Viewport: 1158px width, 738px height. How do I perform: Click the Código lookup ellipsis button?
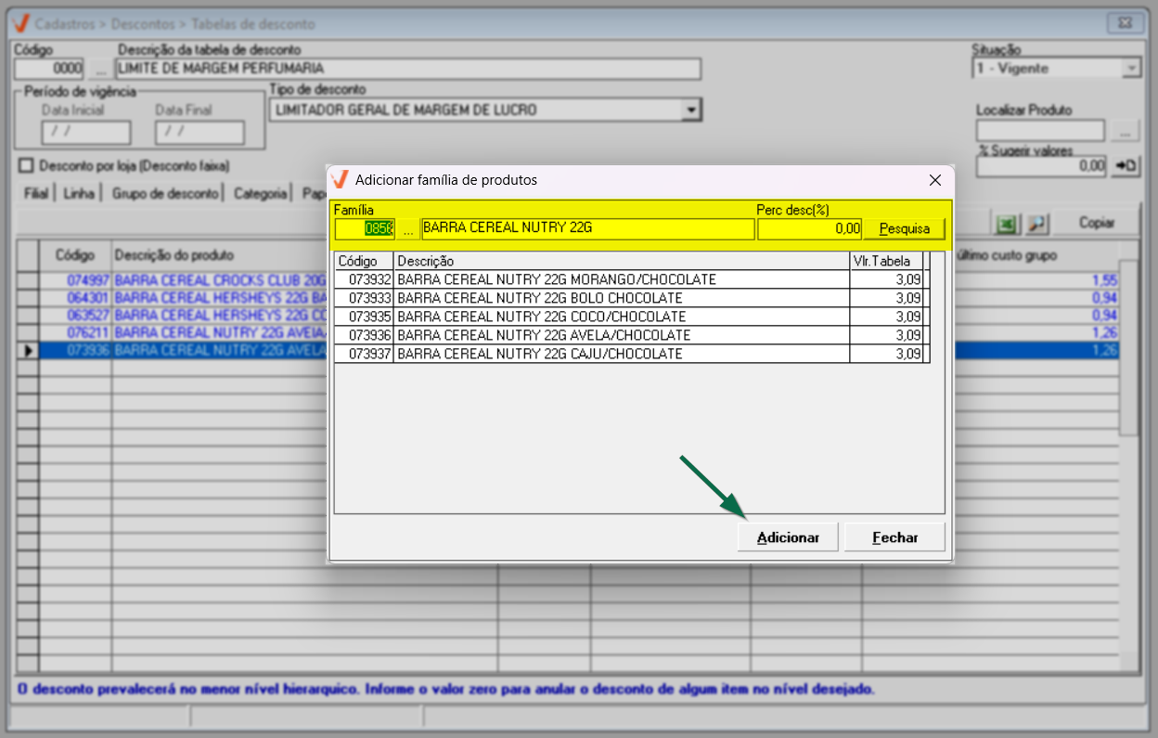[x=100, y=69]
